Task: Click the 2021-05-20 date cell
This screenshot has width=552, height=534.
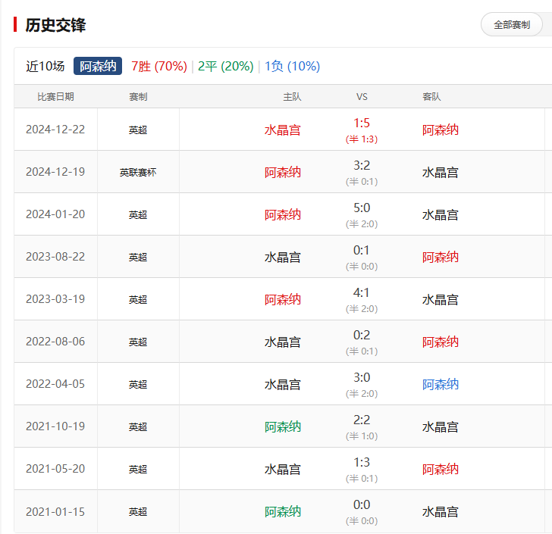Action: pyautogui.click(x=55, y=469)
